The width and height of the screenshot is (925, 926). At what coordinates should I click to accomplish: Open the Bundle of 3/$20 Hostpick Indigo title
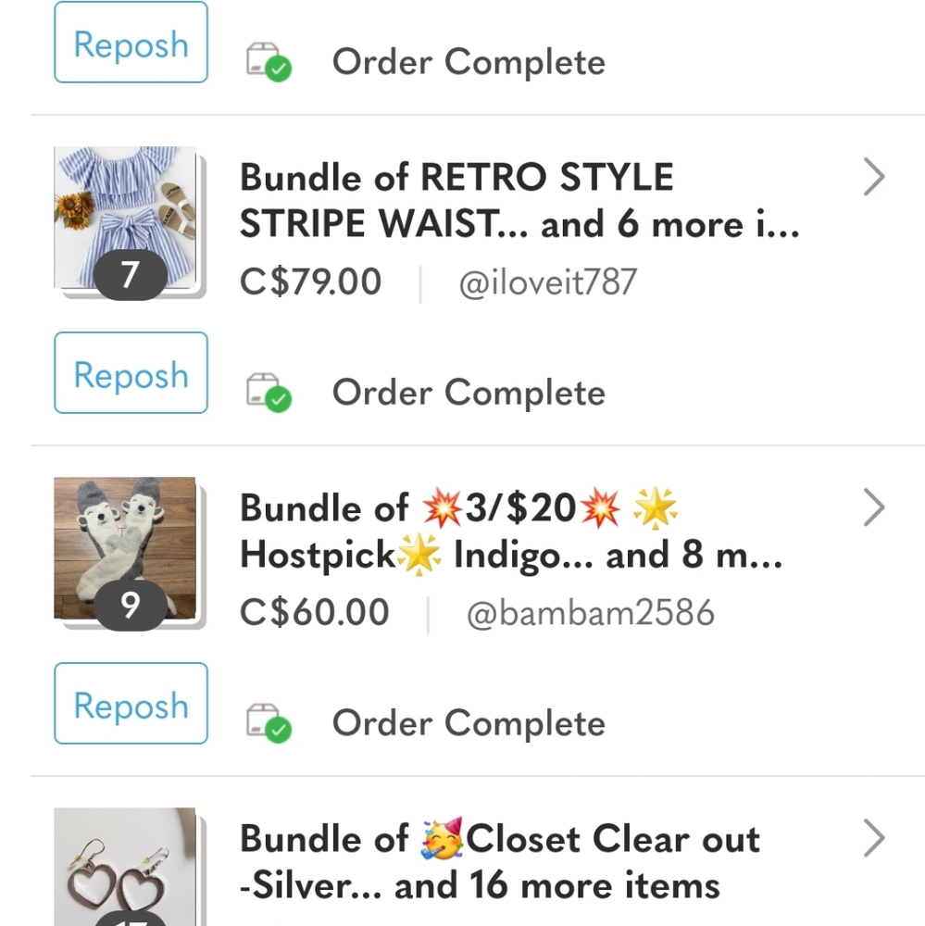click(x=510, y=532)
